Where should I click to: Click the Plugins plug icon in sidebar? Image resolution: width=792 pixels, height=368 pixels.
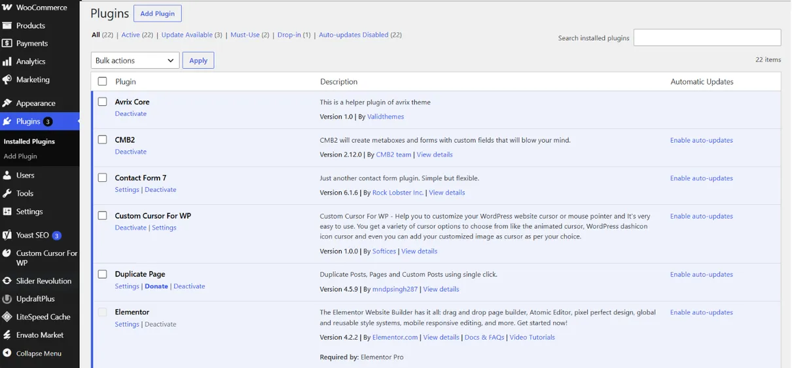click(7, 121)
